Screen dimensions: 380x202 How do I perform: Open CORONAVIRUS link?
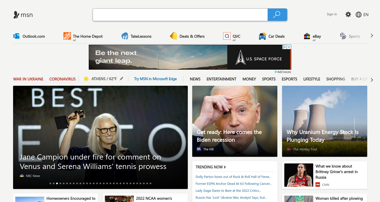(62, 79)
